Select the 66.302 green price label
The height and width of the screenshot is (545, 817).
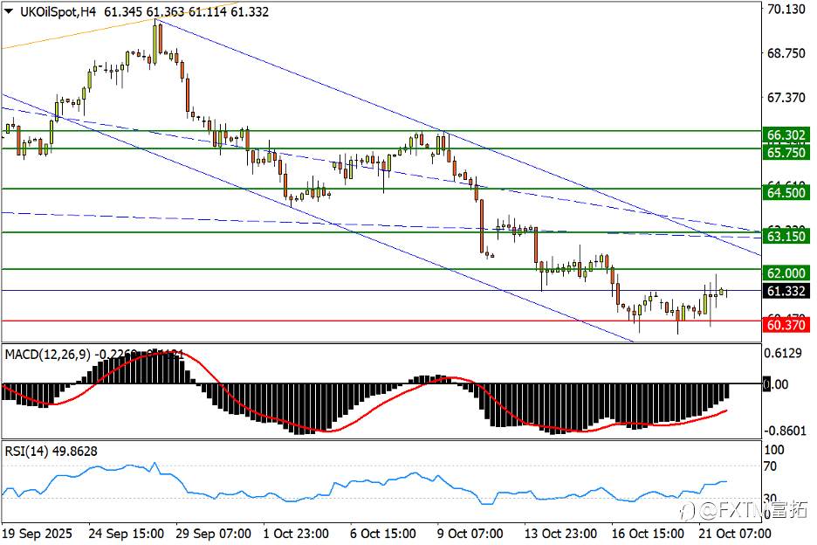point(786,135)
